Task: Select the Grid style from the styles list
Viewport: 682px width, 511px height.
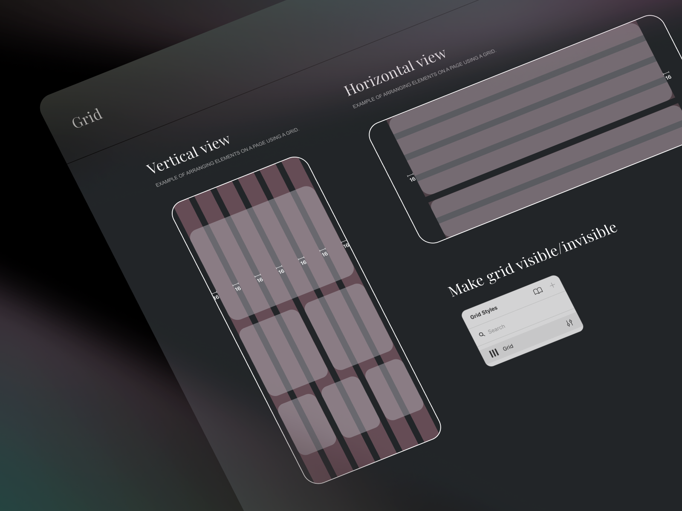Action: (508, 347)
